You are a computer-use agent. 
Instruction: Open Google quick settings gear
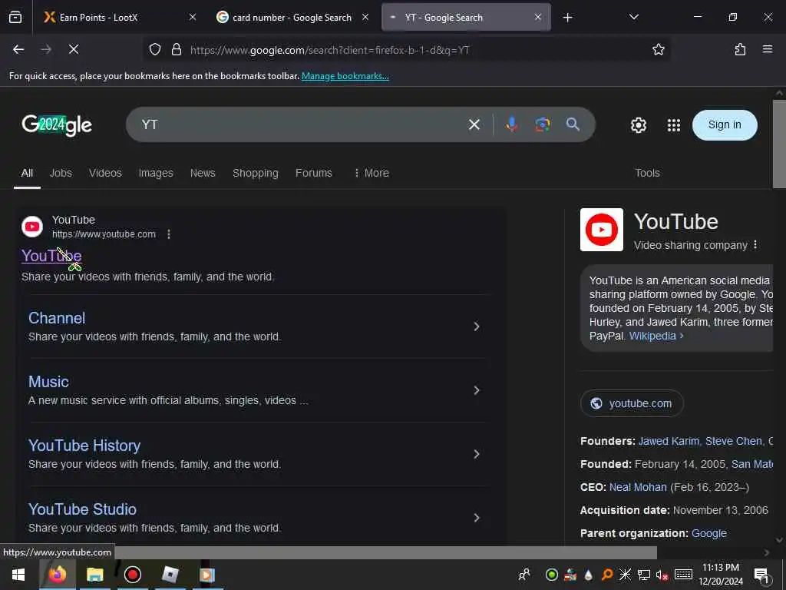[x=638, y=125]
